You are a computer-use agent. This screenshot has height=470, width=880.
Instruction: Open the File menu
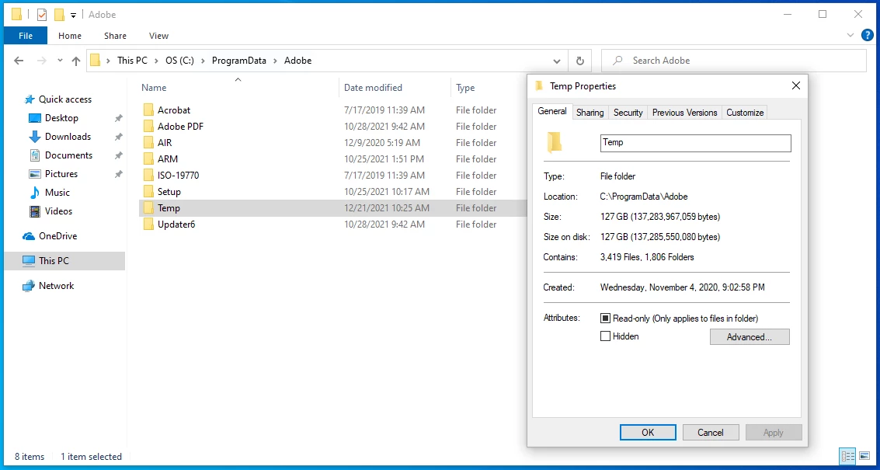pos(26,36)
